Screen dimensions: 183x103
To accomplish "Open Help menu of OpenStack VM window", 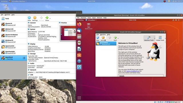I will 105,18.
